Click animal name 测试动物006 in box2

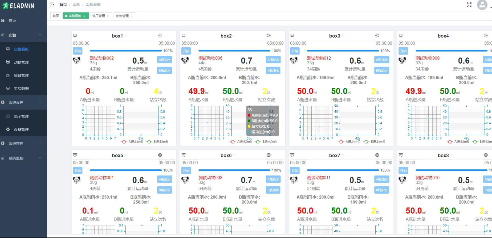point(210,58)
